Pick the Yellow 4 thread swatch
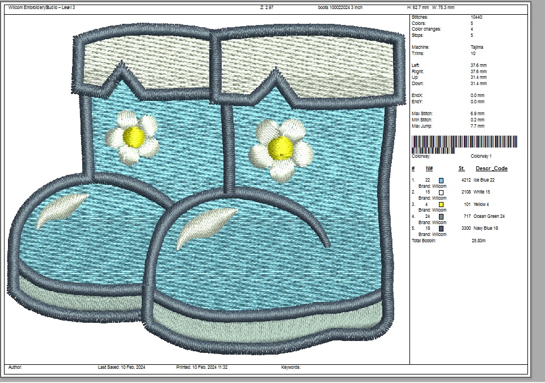 click(441, 204)
